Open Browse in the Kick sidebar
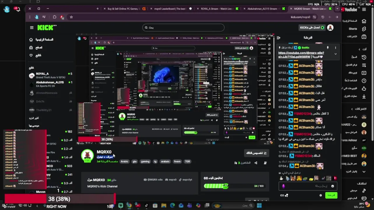The width and height of the screenshot is (374, 210). point(36,48)
